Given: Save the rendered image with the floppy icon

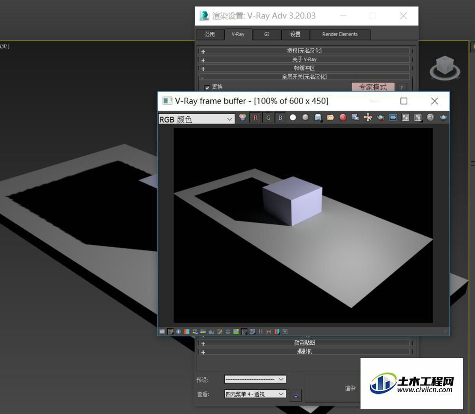Looking at the screenshot, I should coord(318,117).
